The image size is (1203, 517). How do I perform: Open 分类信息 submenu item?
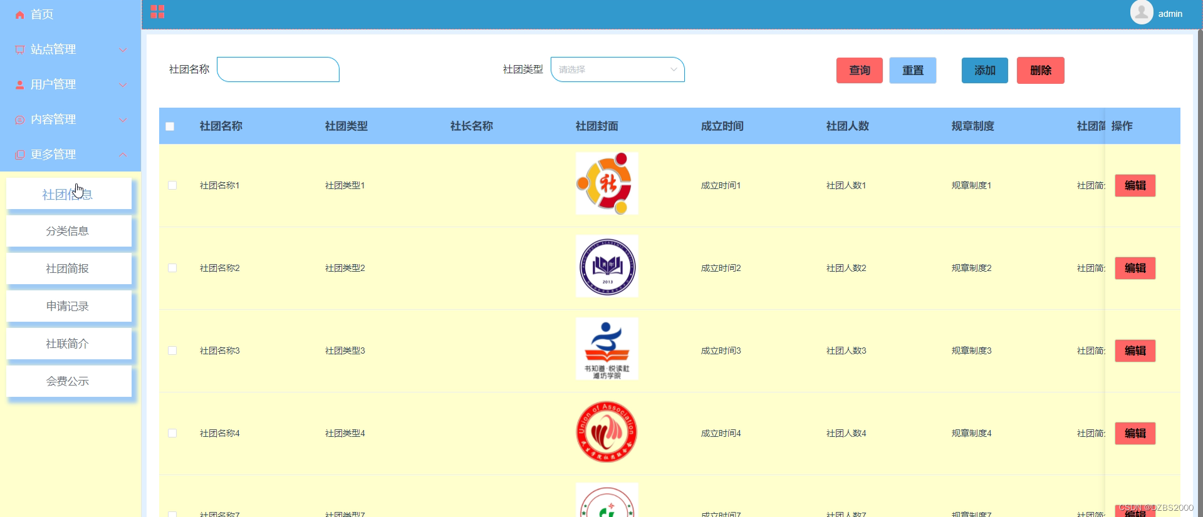coord(69,231)
